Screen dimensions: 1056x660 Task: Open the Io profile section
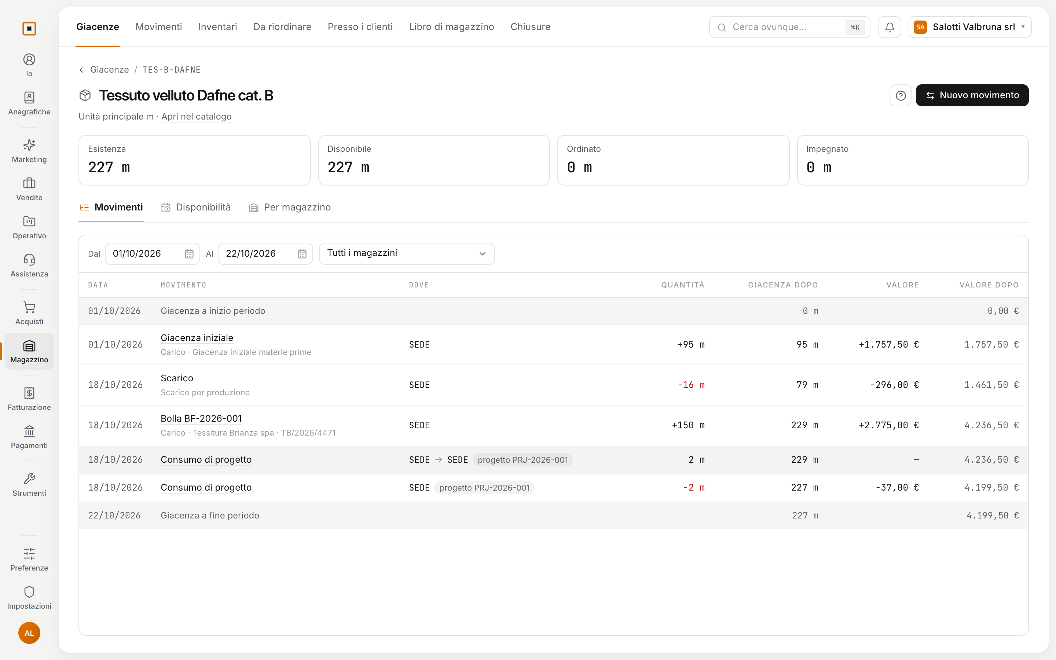tap(29, 65)
